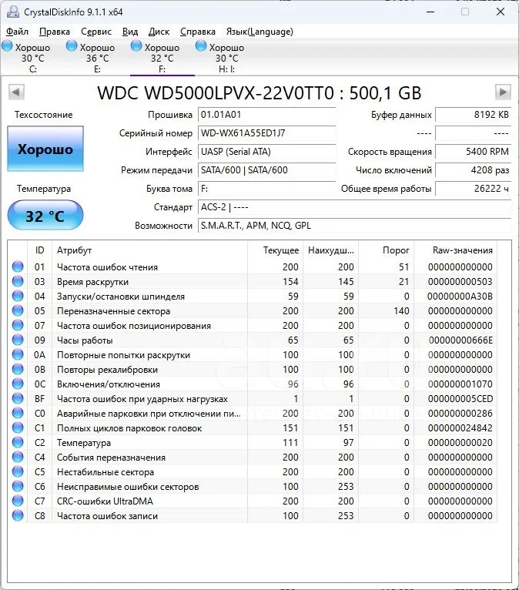Click status orb for attribute 0C

pyautogui.click(x=18, y=384)
